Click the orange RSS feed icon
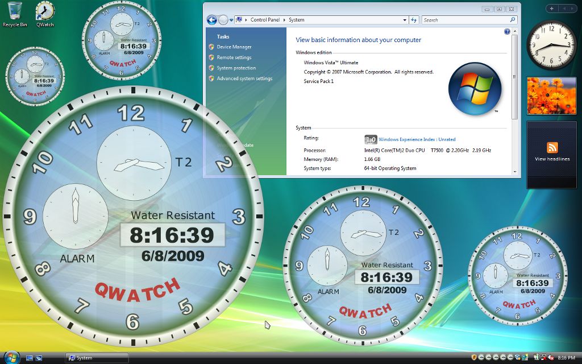 coord(552,147)
